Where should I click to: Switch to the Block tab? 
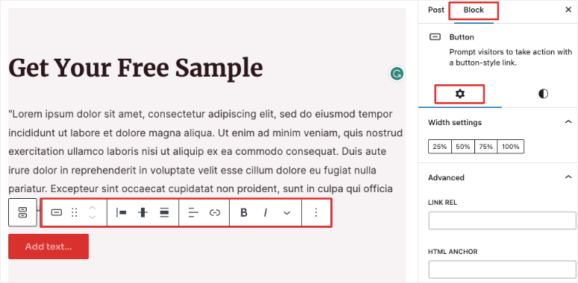(x=474, y=10)
